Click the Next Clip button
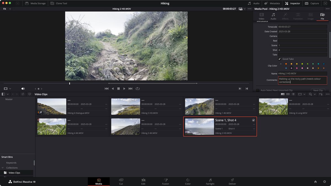 (x=318, y=91)
